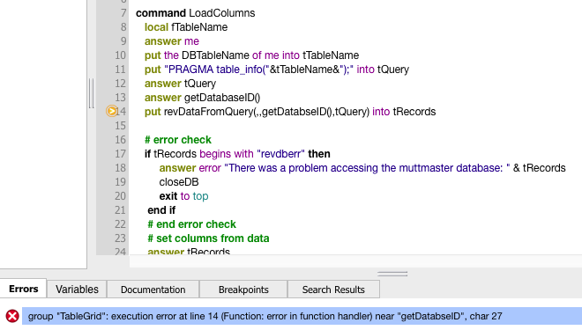Switch to the Variables tab

(77, 290)
